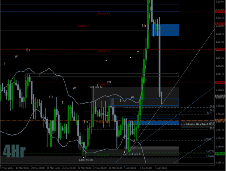
Task: Click 1.31120 on the price scale
Action: (220, 18)
